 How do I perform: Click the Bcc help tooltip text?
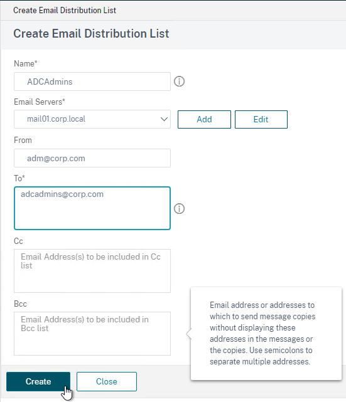[262, 333]
